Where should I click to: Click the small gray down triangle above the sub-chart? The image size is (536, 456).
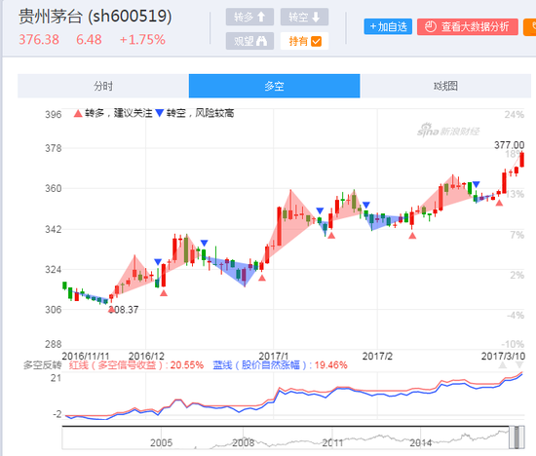(519, 365)
